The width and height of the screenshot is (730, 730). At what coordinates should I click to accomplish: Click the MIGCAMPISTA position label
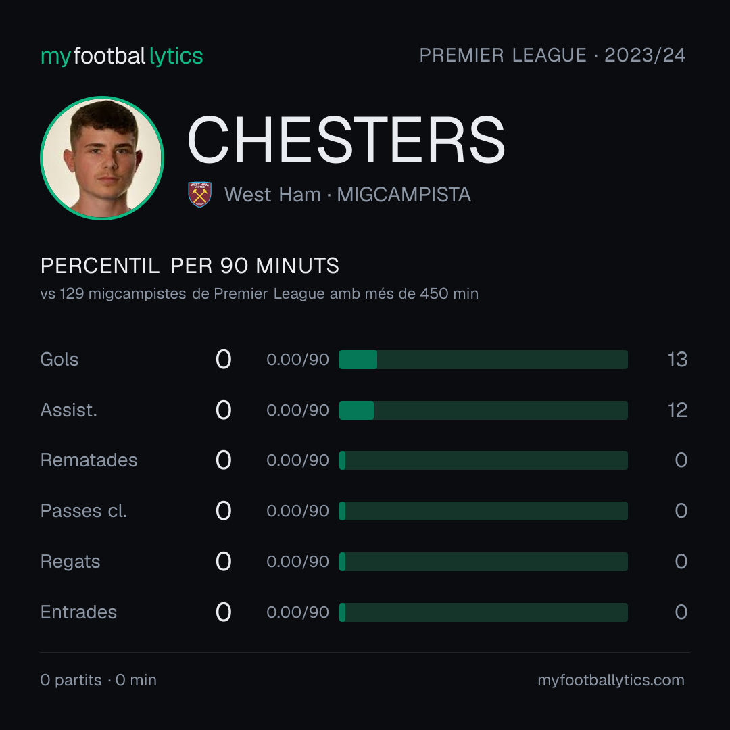404,195
